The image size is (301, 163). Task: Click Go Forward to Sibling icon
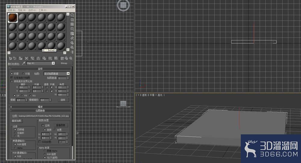(71, 58)
